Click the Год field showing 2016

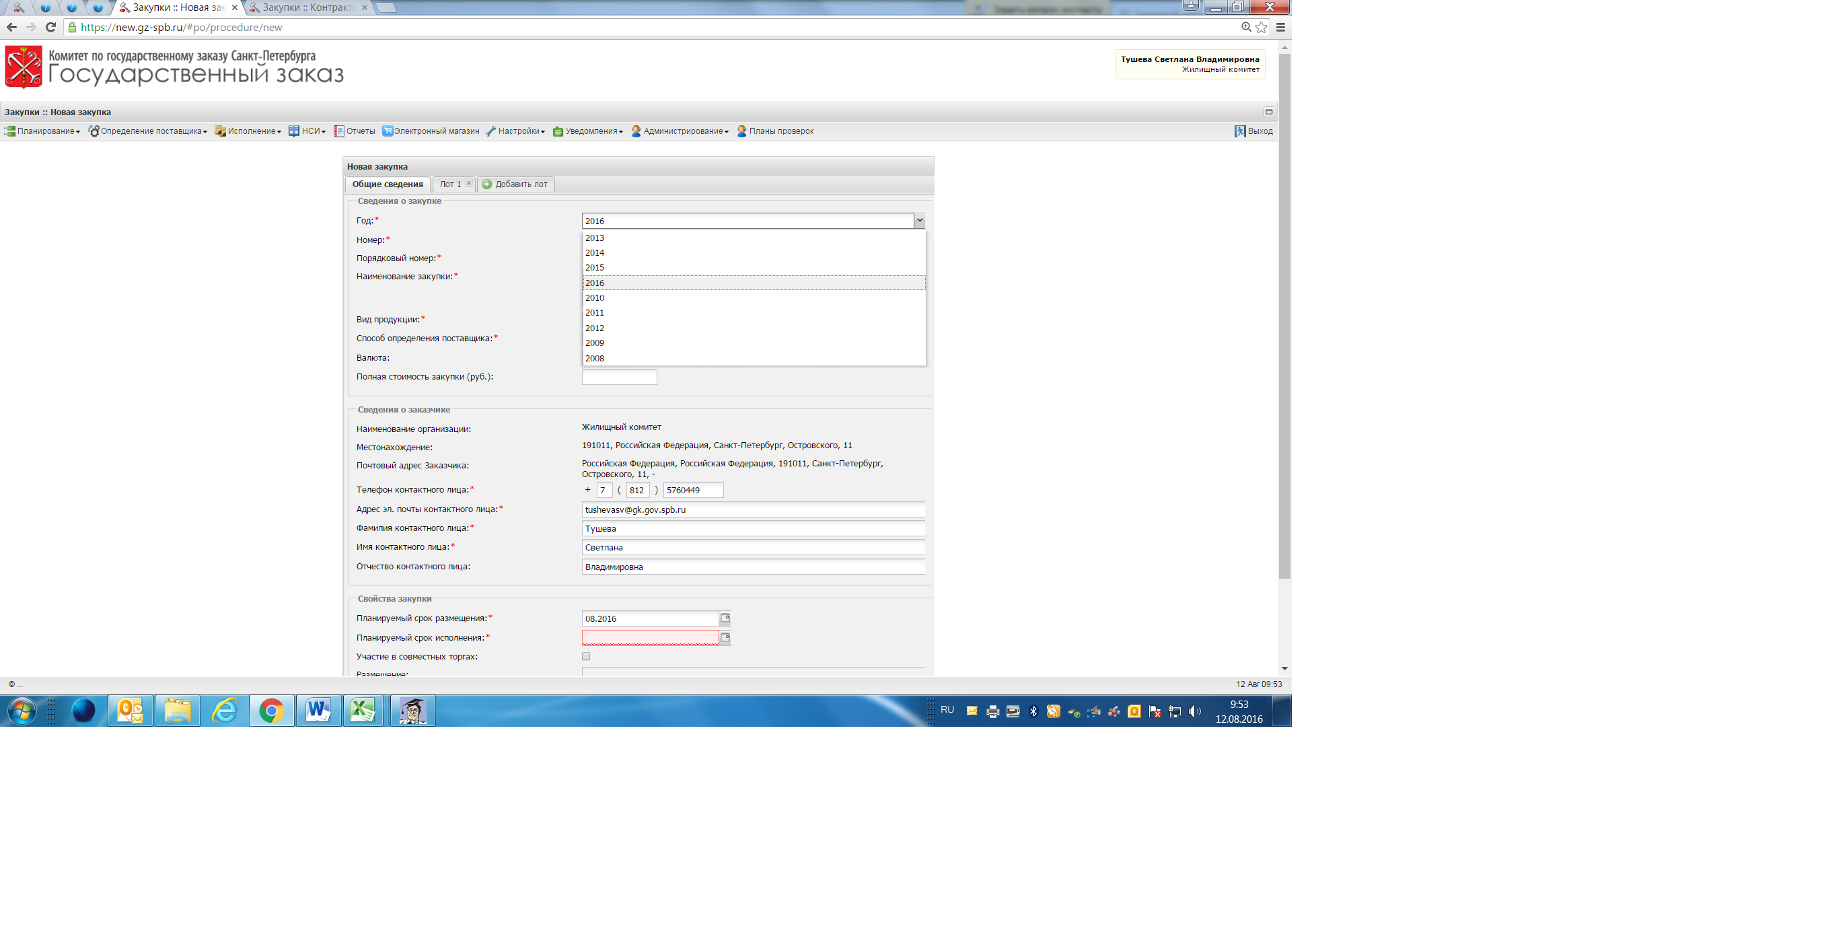click(x=748, y=221)
